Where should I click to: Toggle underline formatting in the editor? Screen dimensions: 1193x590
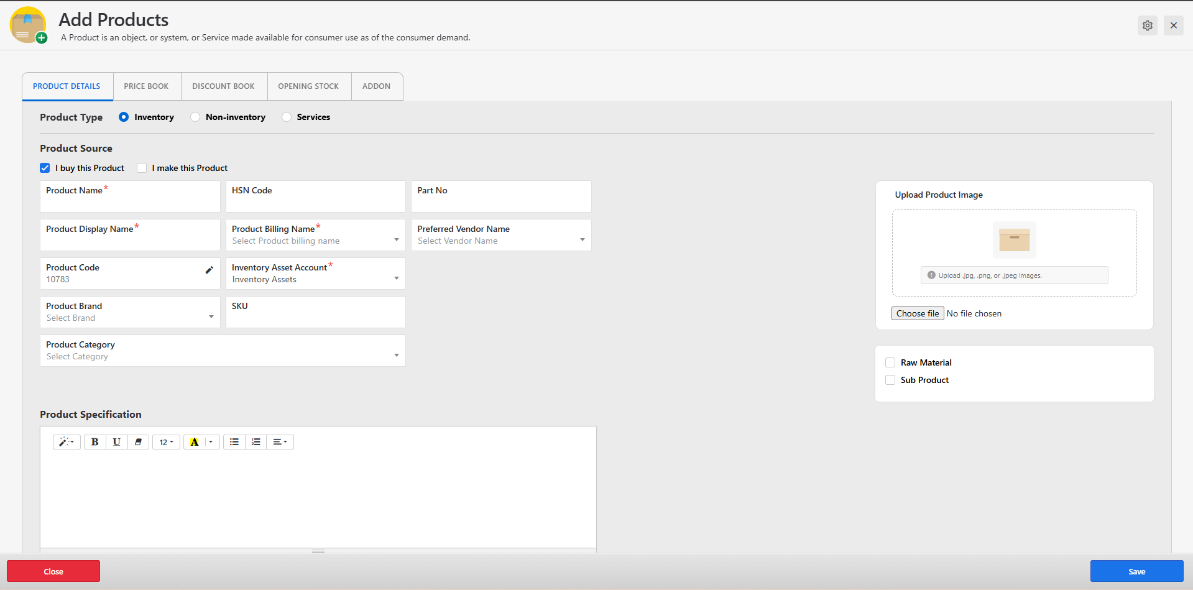pos(116,442)
